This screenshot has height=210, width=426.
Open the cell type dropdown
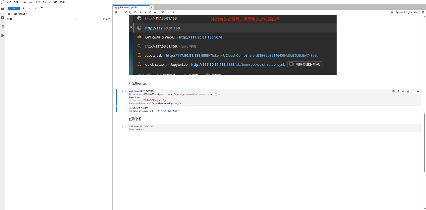click(167, 12)
